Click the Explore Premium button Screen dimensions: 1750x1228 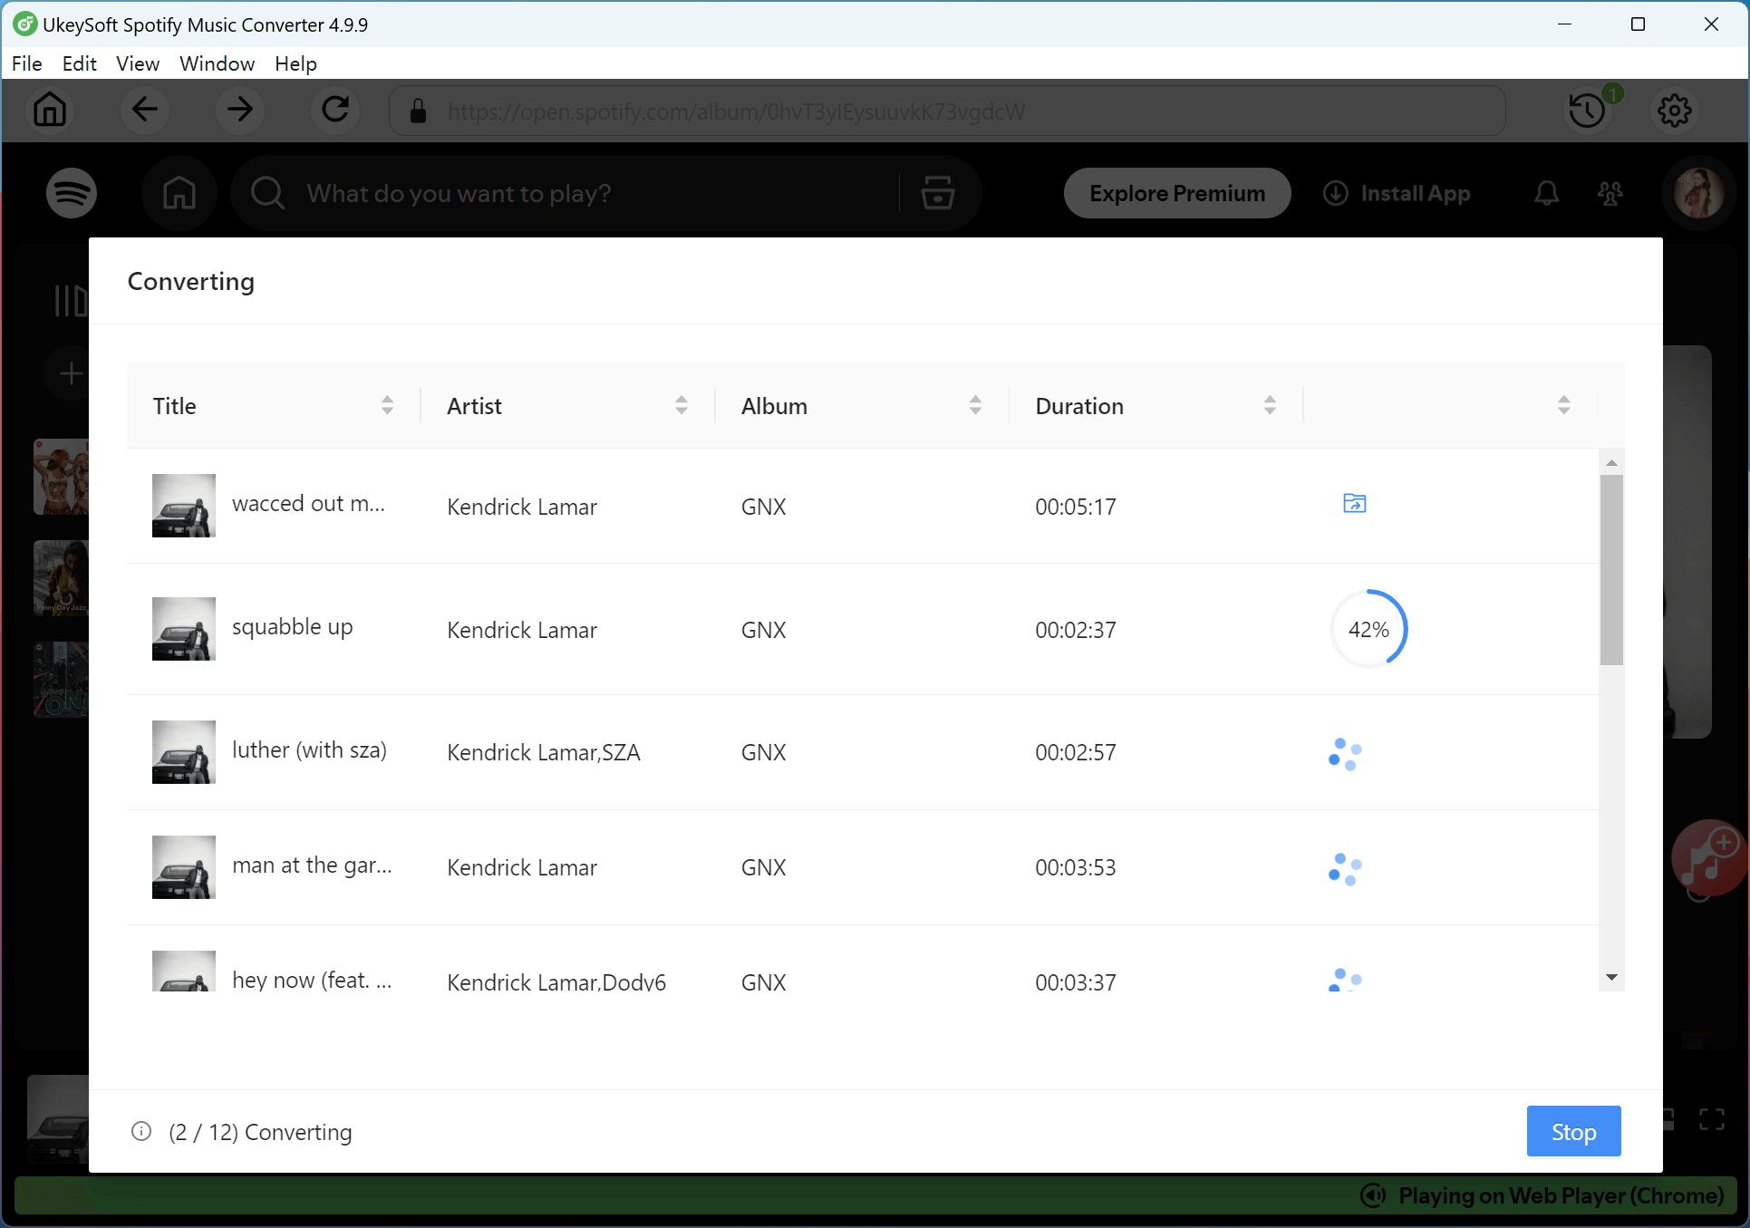click(1176, 193)
